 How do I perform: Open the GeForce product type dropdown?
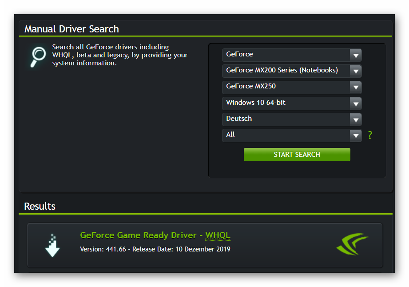click(x=292, y=55)
